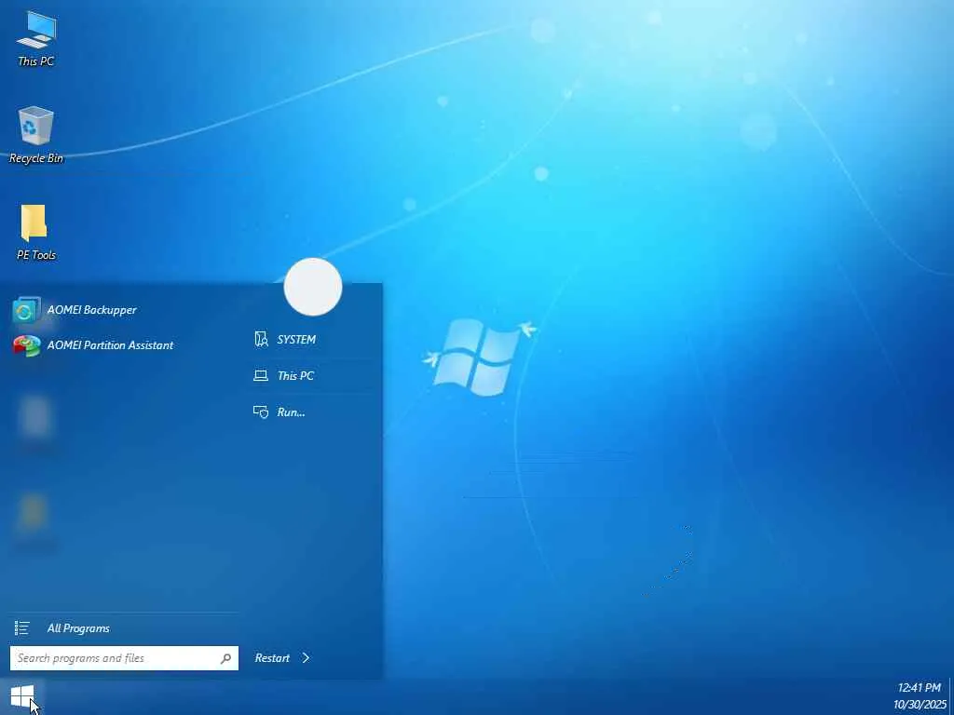Click the user avatar circle

(313, 287)
